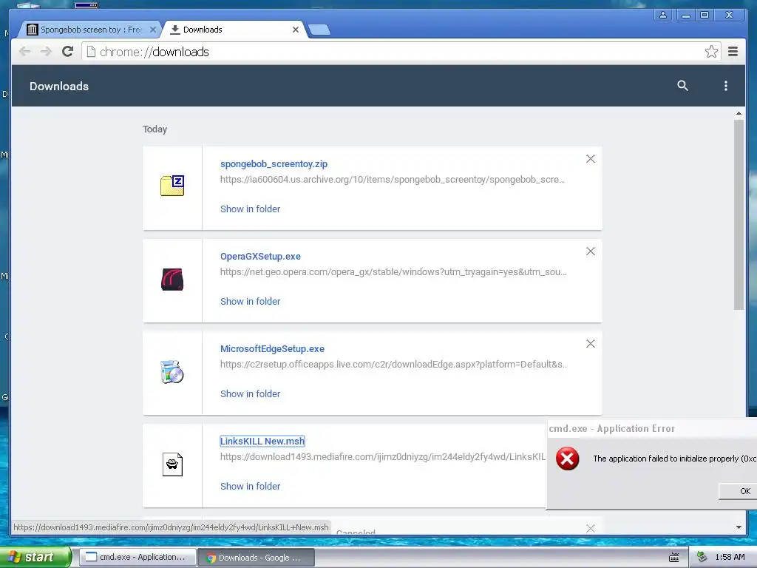Click the OperaGX net.geo.opera.com URL
The height and width of the screenshot is (568, 757).
tap(393, 272)
